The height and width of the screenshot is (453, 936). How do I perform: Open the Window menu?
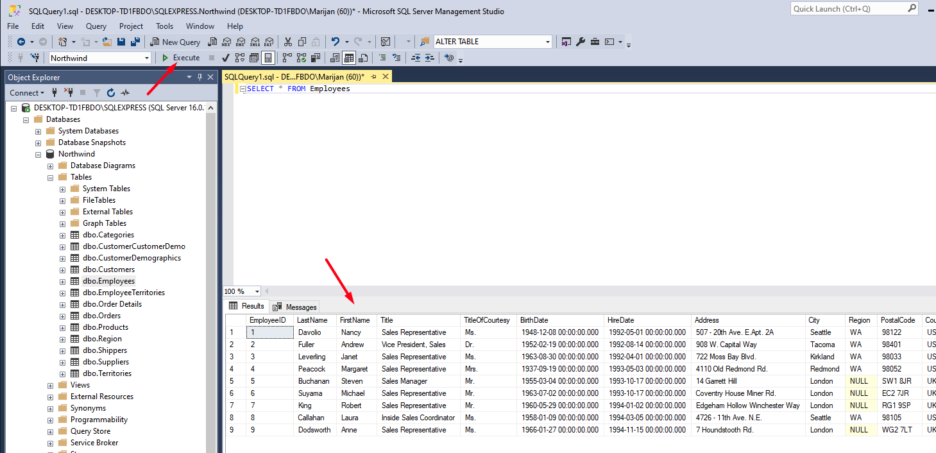[200, 26]
